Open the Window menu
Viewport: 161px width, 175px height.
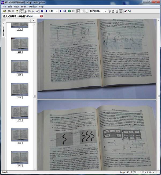pyautogui.click(x=33, y=6)
